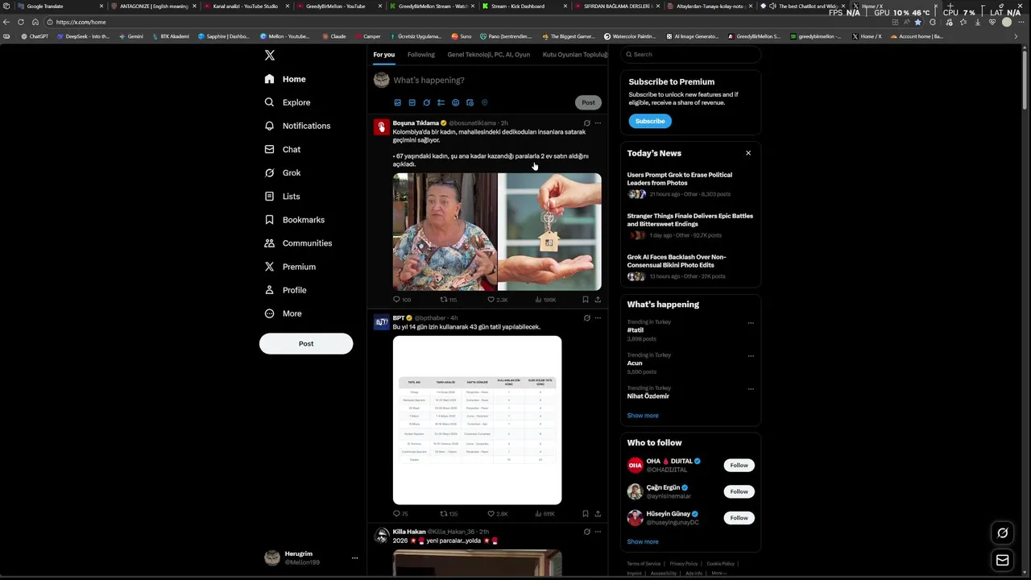Open Genel Teknoloji, PC, AI, Oyun tab
This screenshot has height=580, width=1031.
(489, 55)
